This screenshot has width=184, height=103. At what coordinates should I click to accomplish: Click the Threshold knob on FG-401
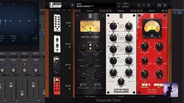pos(145,46)
